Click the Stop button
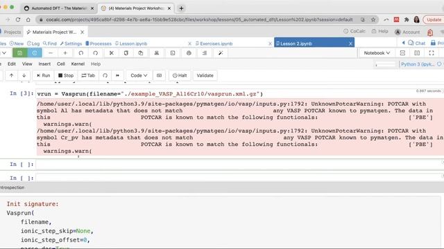444x249 pixels. point(66,75)
